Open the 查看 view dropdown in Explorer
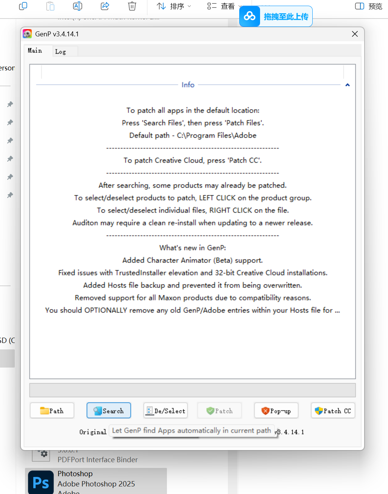This screenshot has width=388, height=494. (224, 6)
